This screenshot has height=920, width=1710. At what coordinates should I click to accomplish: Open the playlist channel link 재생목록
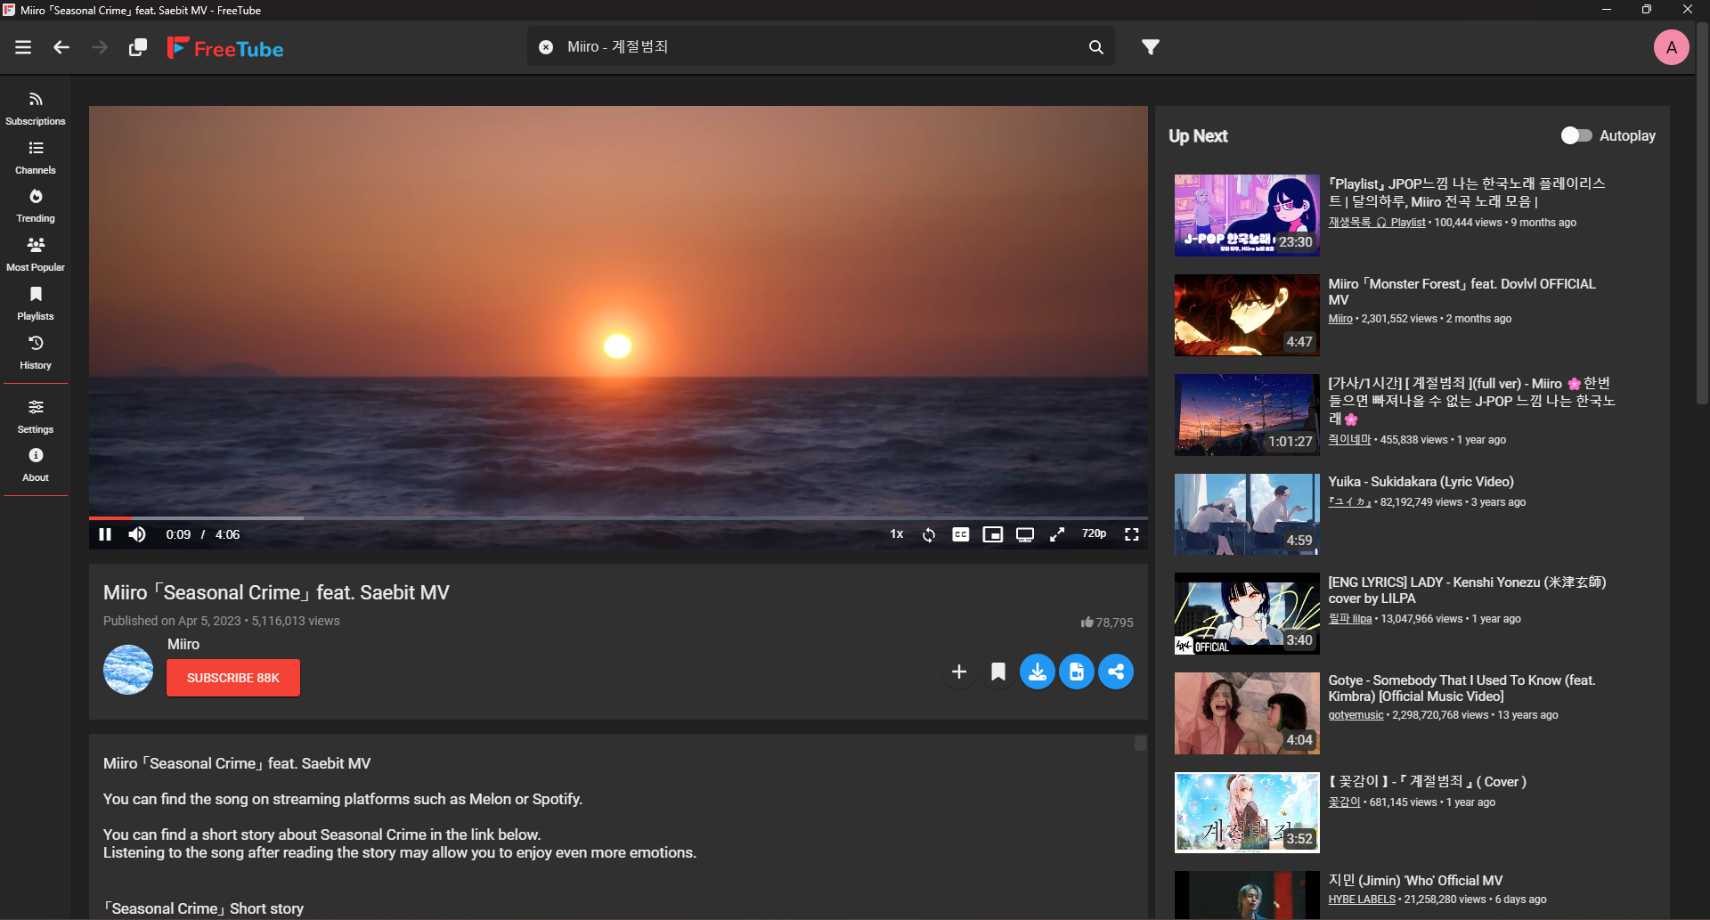(1376, 223)
